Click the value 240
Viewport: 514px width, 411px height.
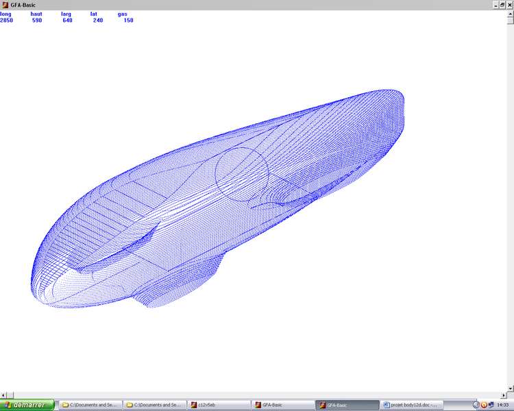click(98, 21)
